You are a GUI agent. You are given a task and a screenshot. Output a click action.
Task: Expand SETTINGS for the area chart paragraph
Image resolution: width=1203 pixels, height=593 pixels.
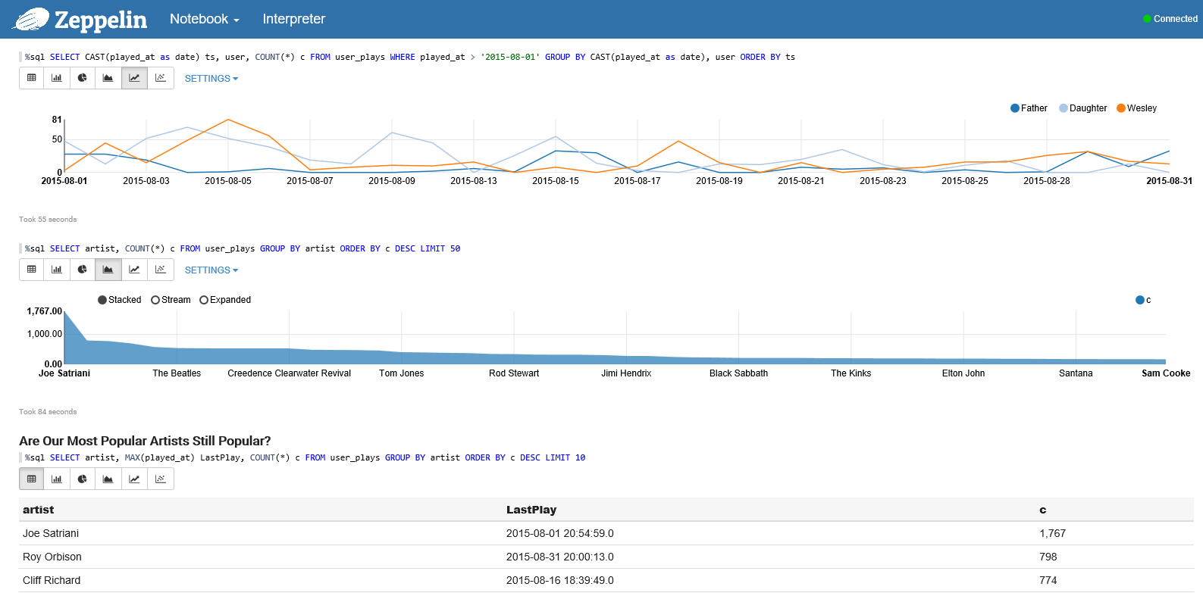(211, 270)
